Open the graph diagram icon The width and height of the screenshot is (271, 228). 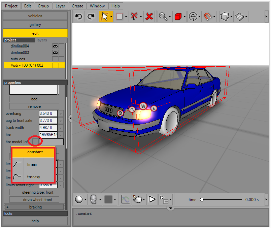(126, 199)
